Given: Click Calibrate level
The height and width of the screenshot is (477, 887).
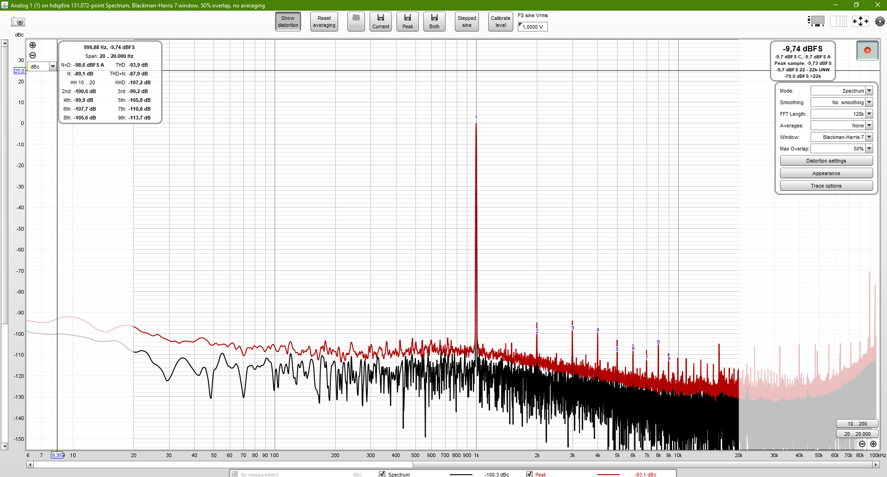Looking at the screenshot, I should pos(501,22).
